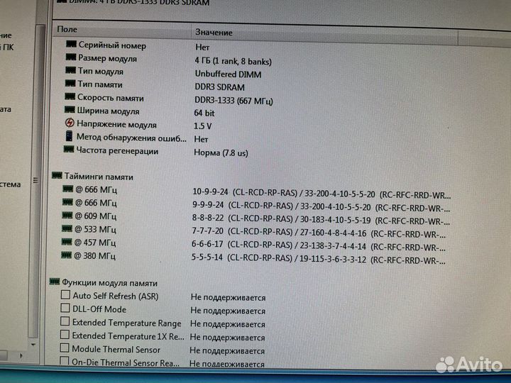Click the Значение column header
The image size is (511, 383).
[x=213, y=33]
